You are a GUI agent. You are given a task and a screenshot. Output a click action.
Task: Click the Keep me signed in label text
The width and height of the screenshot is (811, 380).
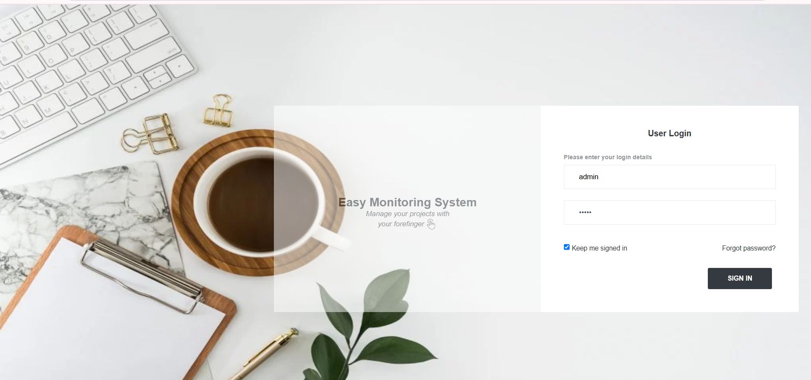[599, 248]
